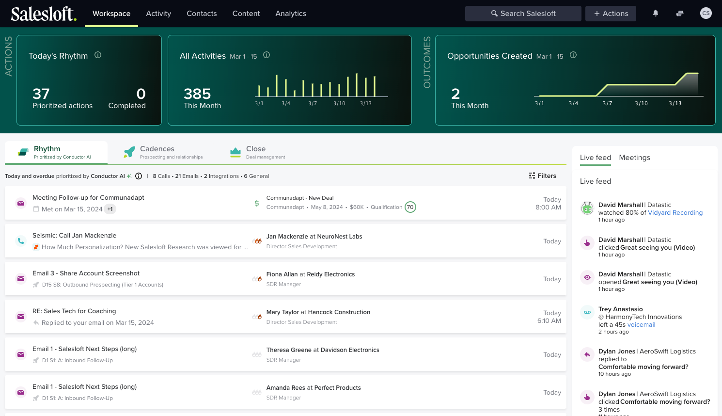Show info icon for All Activities
The image size is (722, 416).
(267, 55)
